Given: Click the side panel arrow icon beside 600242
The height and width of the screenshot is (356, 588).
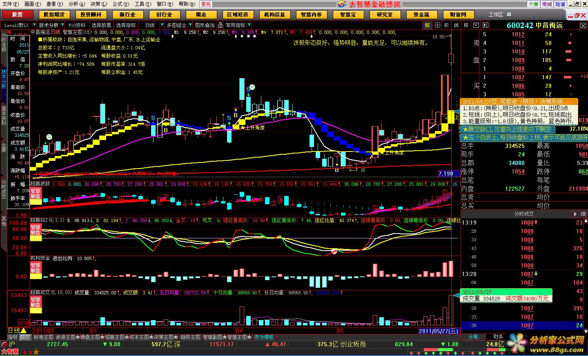Looking at the screenshot, I should (486, 25).
